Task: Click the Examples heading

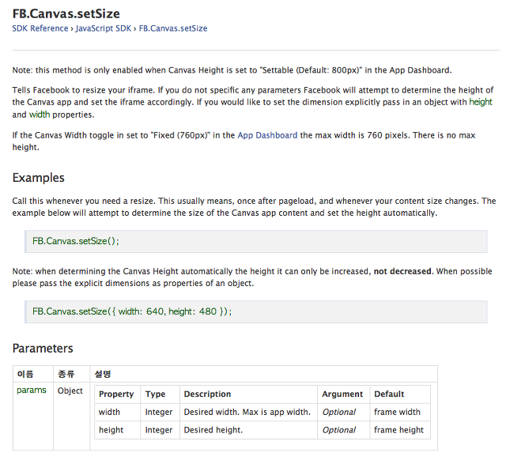Action: (x=39, y=178)
